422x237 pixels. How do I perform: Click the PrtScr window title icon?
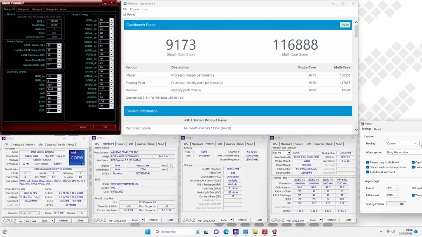[363, 124]
